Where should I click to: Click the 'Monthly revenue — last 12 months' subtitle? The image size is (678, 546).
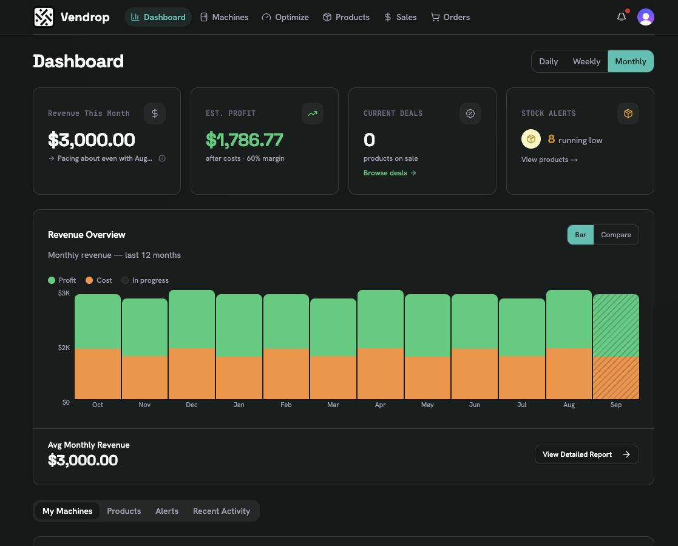click(114, 255)
